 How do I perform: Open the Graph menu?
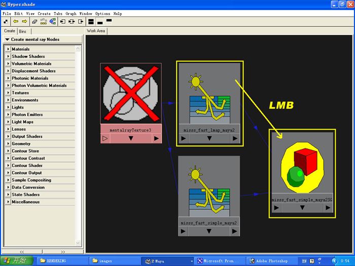tap(71, 14)
